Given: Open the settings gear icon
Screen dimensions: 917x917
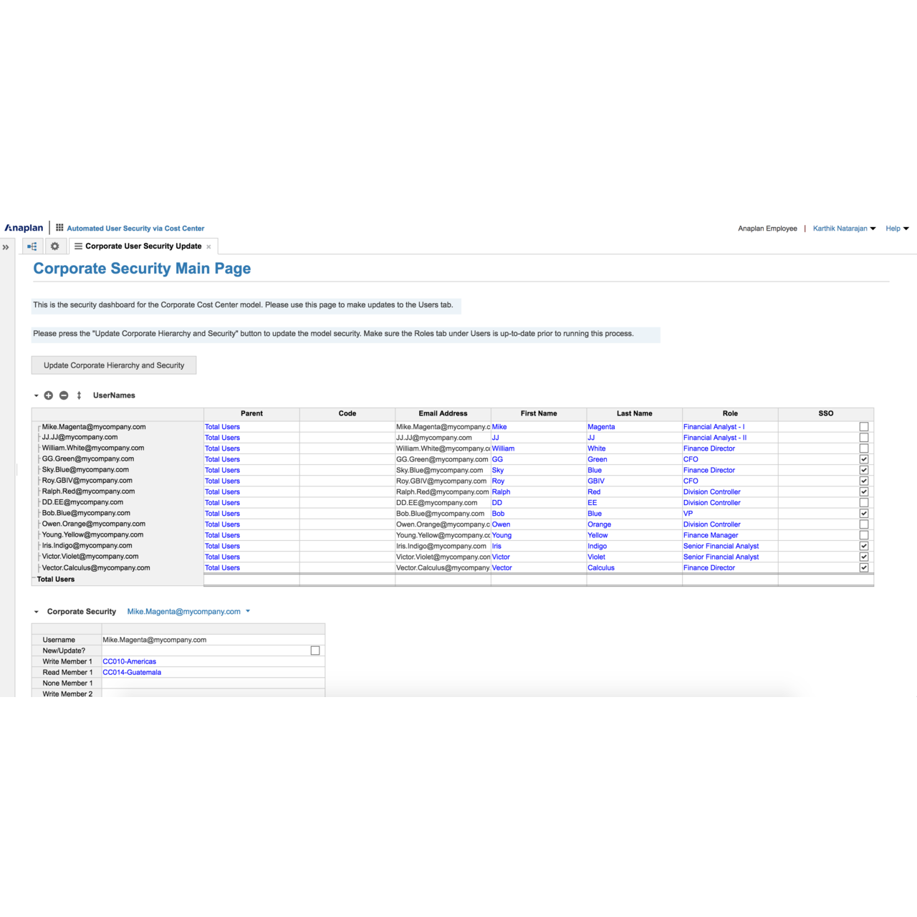Looking at the screenshot, I should click(x=55, y=246).
